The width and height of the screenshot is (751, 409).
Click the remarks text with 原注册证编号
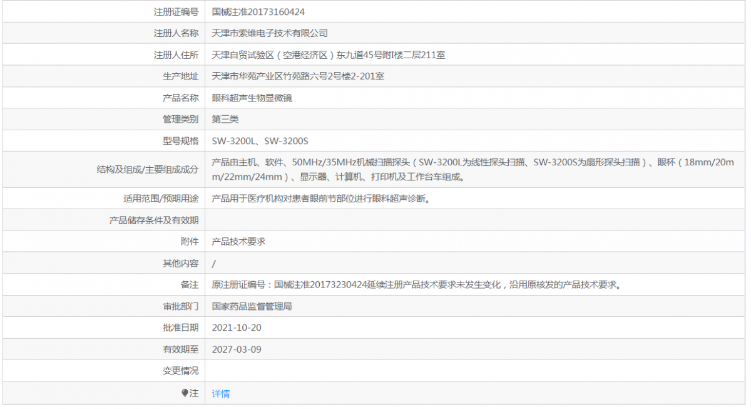[x=417, y=284]
